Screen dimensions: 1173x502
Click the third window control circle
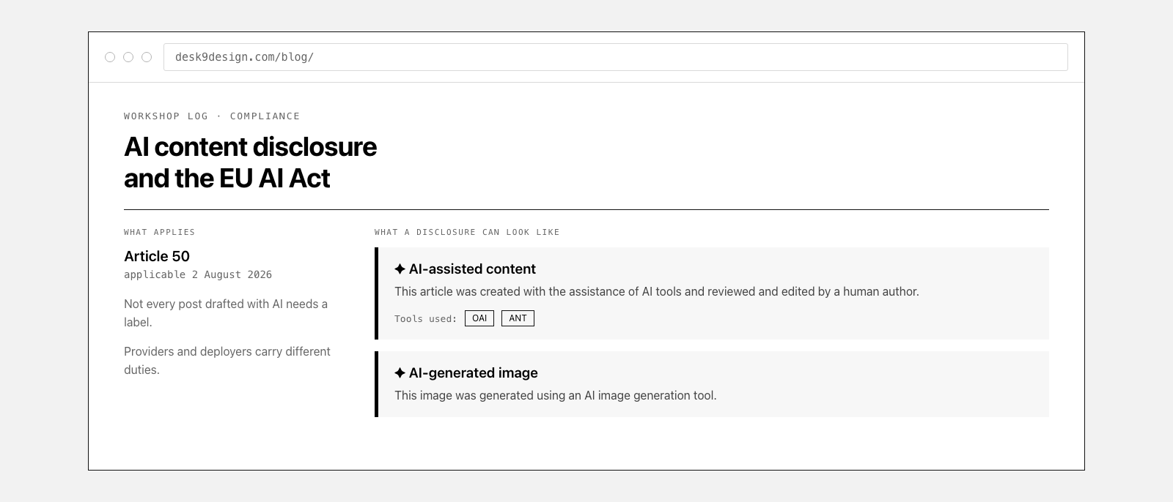147,57
